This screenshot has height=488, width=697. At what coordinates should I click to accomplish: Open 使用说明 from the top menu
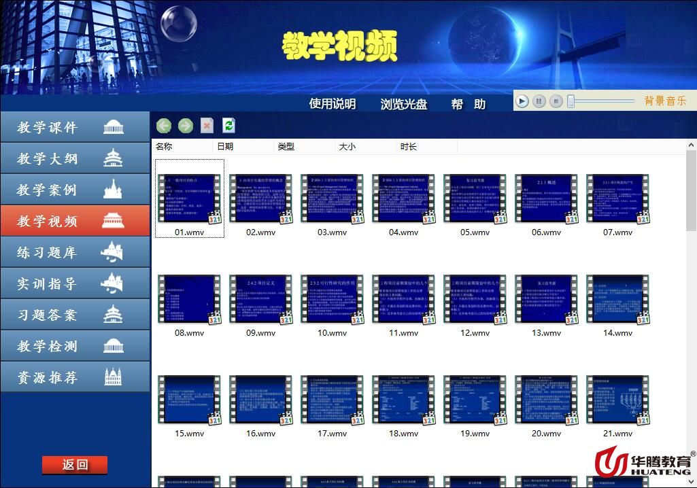(x=333, y=103)
